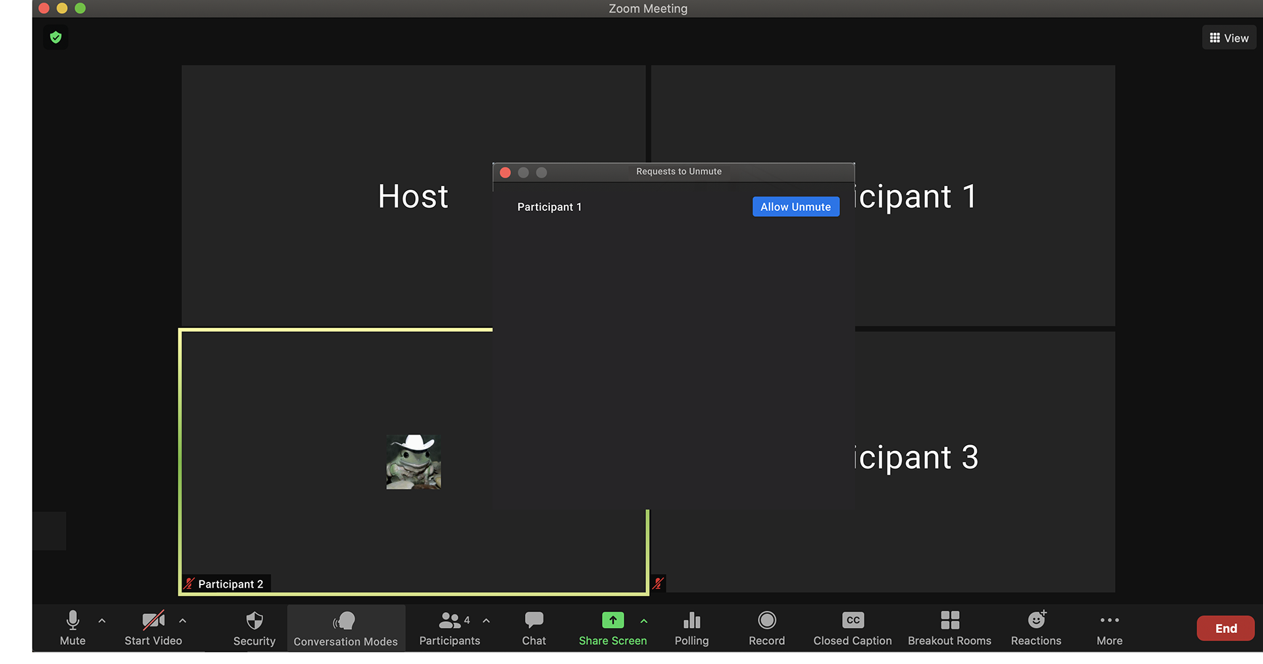The image size is (1263, 664).
Task: Start recording with the Record button
Action: coord(767,628)
